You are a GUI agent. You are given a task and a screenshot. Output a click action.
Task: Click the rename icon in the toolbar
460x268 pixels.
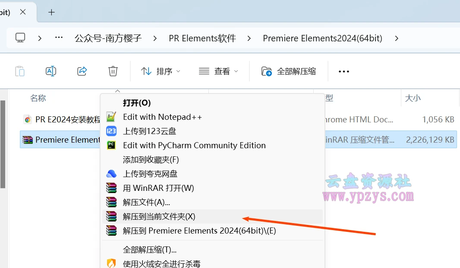point(51,71)
